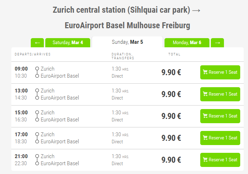Switch to the Saturday, Mar 4 tab
The height and width of the screenshot is (174, 248).
pos(68,43)
